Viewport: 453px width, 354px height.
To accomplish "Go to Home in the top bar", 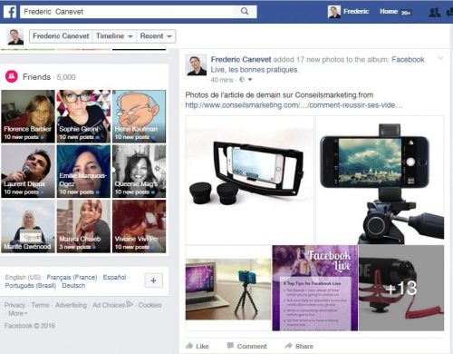I will (x=389, y=12).
